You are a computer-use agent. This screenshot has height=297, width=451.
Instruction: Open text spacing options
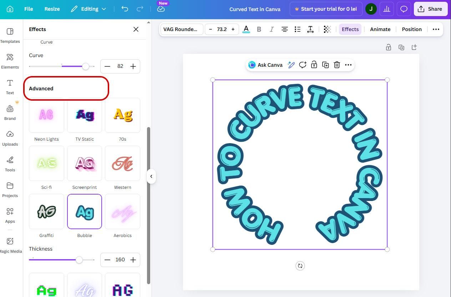tap(310, 29)
